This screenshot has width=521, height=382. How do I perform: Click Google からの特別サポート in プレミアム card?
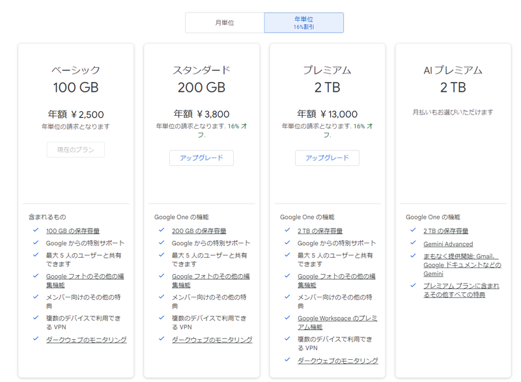pos(337,243)
